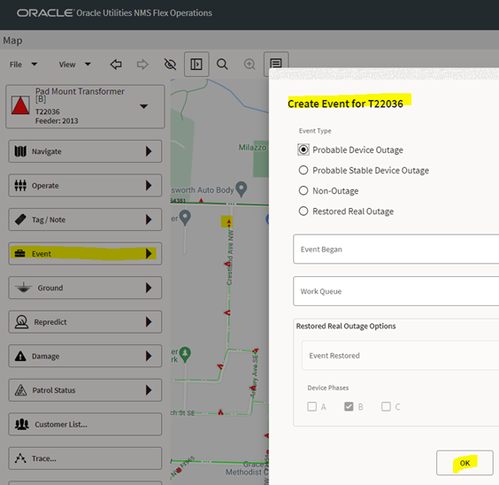Click the Tag / Note tag icon
499x485 pixels.
pyautogui.click(x=20, y=219)
